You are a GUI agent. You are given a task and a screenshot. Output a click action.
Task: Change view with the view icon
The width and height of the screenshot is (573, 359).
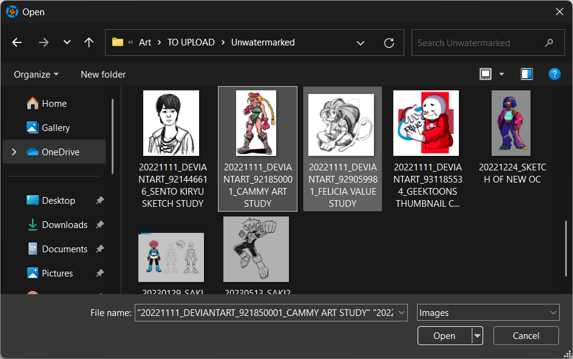(486, 74)
